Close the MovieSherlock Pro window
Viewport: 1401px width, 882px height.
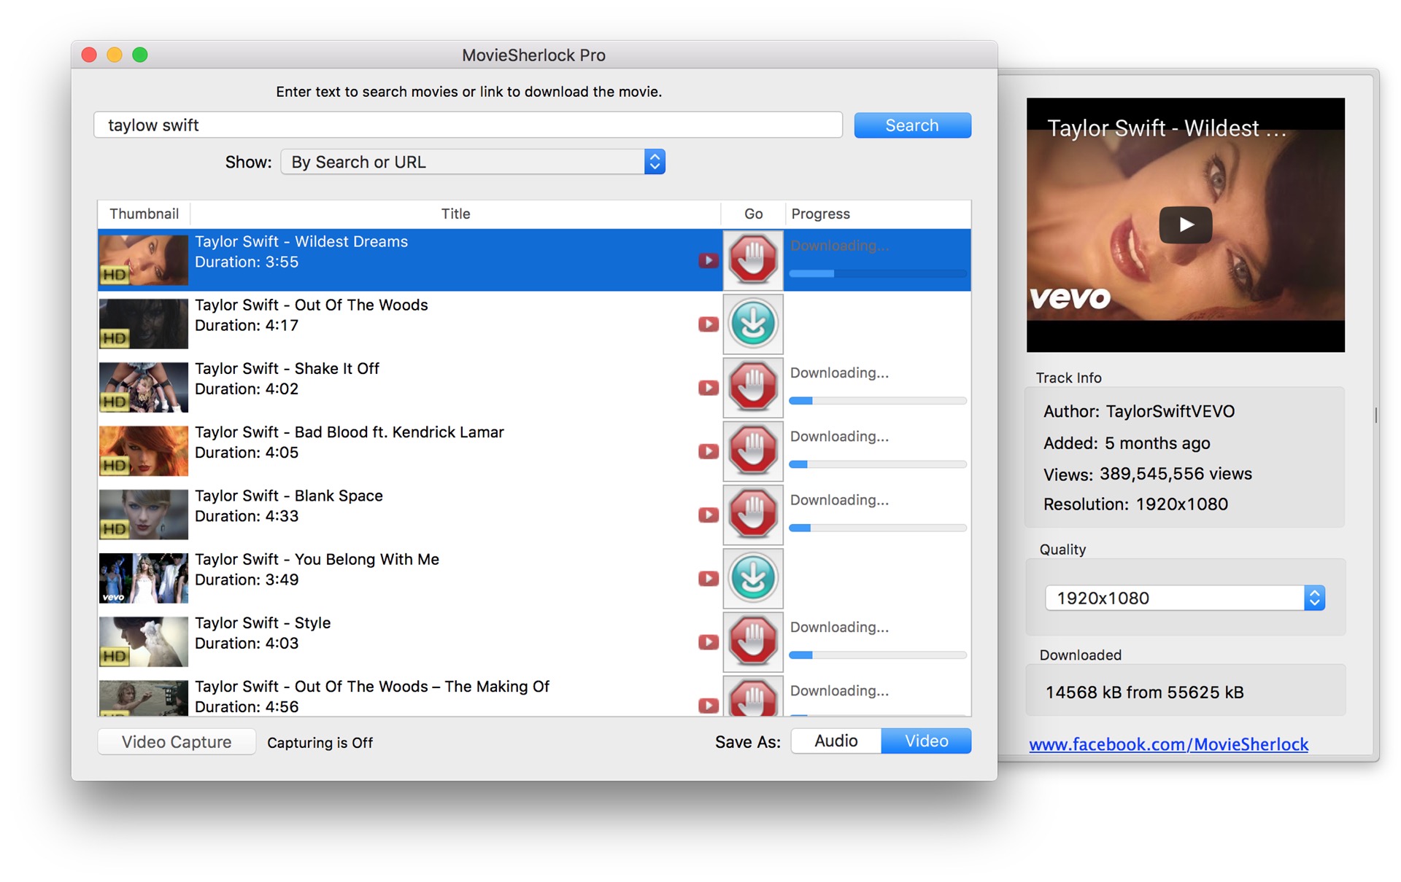coord(89,55)
